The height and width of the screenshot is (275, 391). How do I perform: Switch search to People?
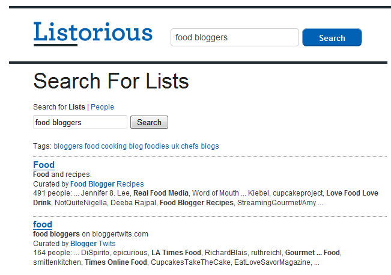(102, 107)
